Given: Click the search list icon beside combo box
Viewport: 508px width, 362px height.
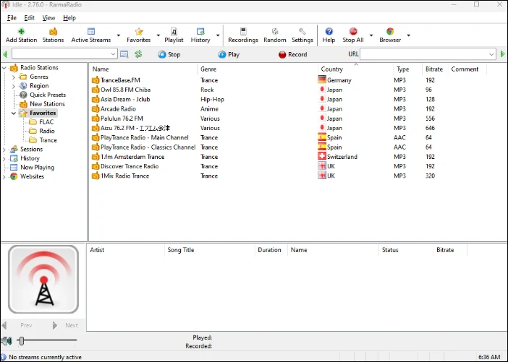Looking at the screenshot, I should [x=124, y=54].
